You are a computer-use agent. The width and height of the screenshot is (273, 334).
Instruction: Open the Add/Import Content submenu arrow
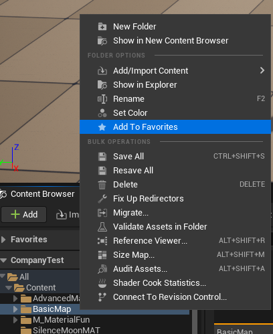click(x=262, y=71)
